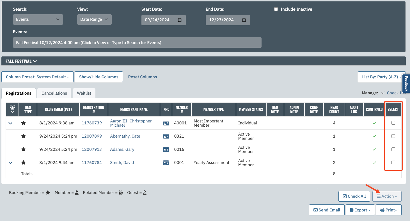Click the Show/Hide Columns button
The image size is (410, 221).
99,77
